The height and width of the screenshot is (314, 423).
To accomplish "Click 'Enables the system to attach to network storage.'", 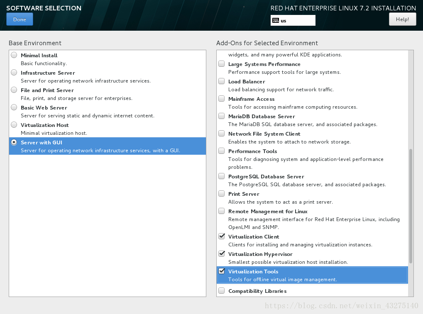I will [x=289, y=142].
